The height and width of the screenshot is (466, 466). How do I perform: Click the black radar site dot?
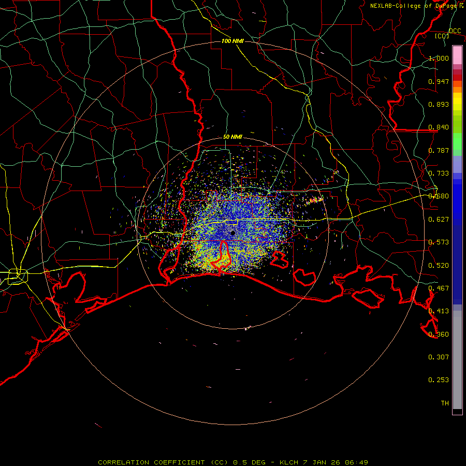(x=233, y=233)
